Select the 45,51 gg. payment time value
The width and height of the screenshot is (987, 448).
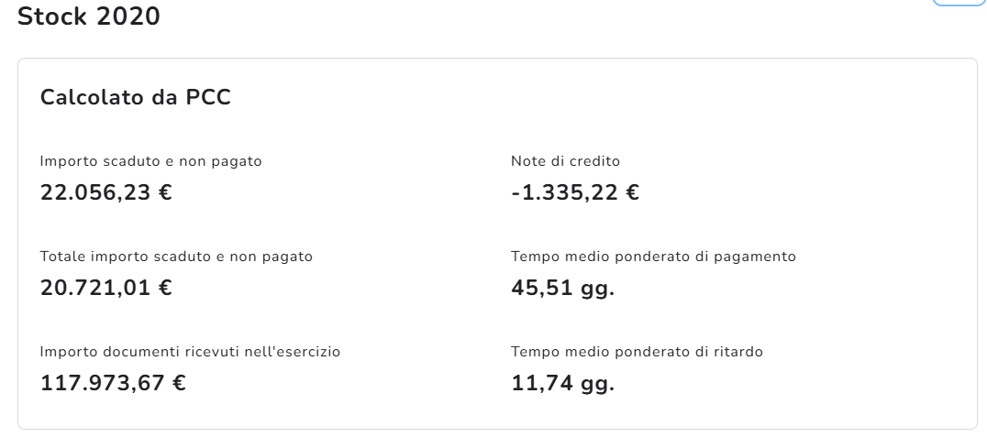pyautogui.click(x=562, y=288)
